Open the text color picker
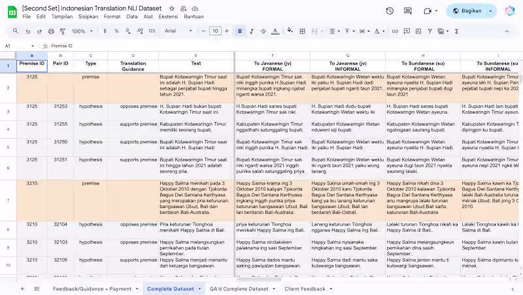 tap(275, 31)
